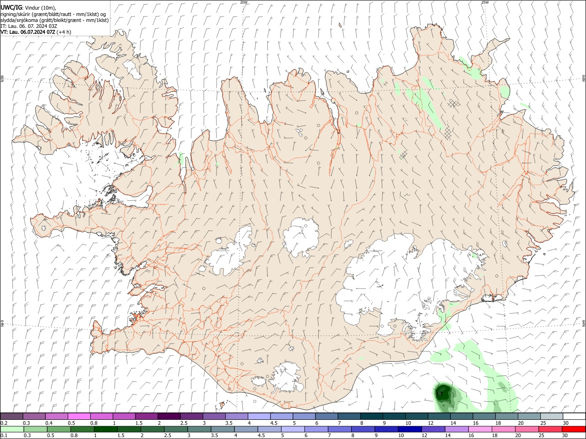Click the '20W' longitude label at top

tap(244, 2)
